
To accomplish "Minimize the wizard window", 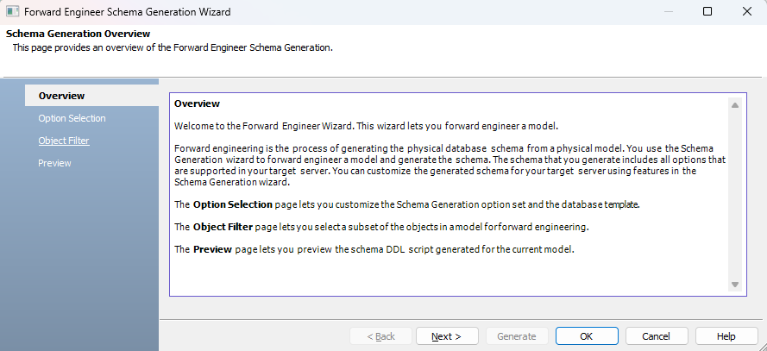I will pyautogui.click(x=668, y=12).
